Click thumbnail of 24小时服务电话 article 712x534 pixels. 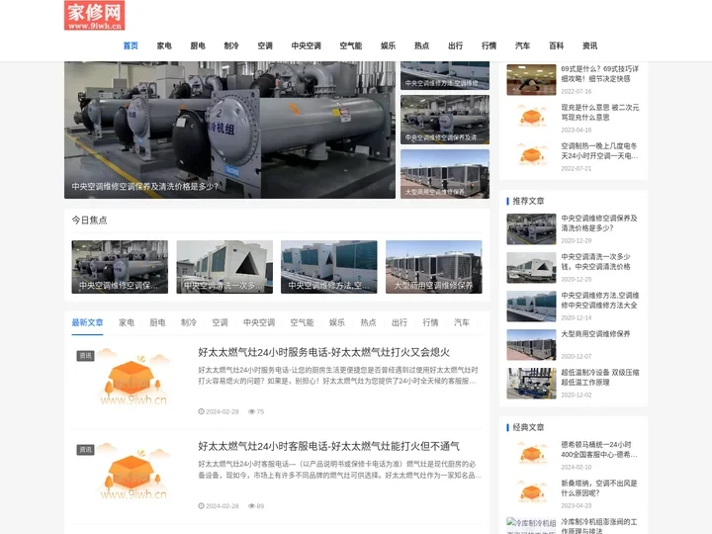pos(132,378)
